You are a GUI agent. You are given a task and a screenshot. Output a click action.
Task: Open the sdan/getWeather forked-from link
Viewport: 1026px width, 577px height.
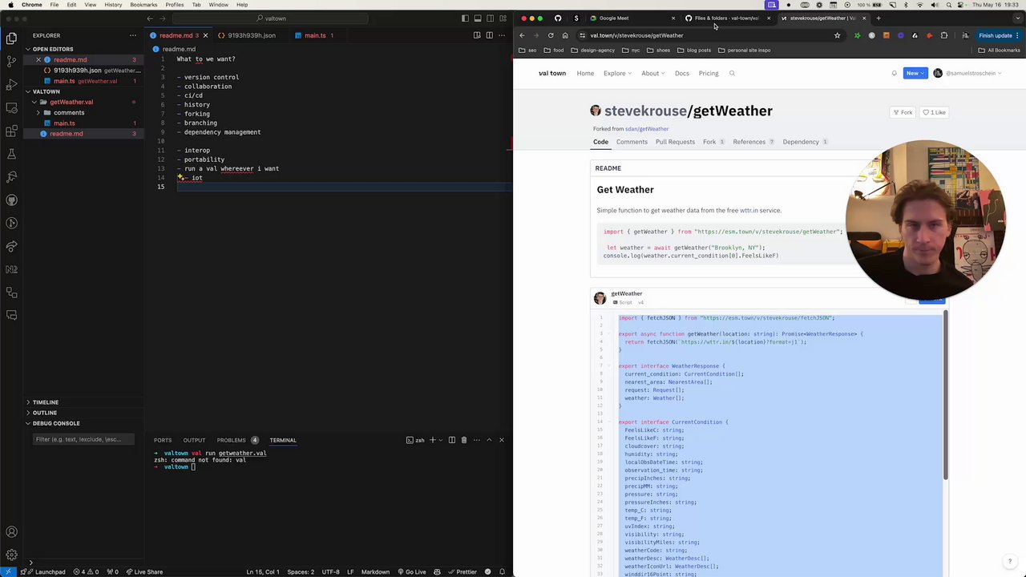point(647,129)
